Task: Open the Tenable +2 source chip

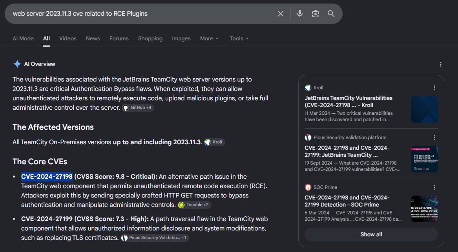Action: [x=195, y=205]
